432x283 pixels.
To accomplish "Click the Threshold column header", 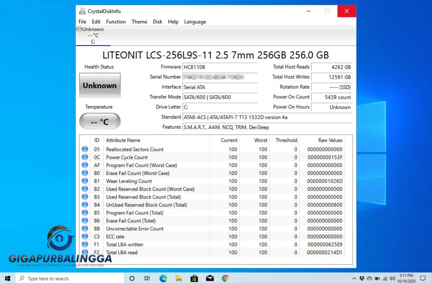I will click(286, 140).
